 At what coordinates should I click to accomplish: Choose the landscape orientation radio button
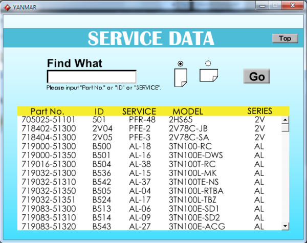(208, 63)
